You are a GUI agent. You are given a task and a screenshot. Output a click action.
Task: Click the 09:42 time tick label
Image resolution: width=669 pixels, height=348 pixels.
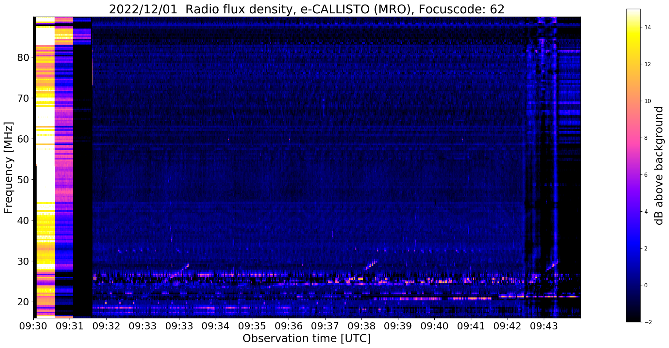pyautogui.click(x=507, y=326)
